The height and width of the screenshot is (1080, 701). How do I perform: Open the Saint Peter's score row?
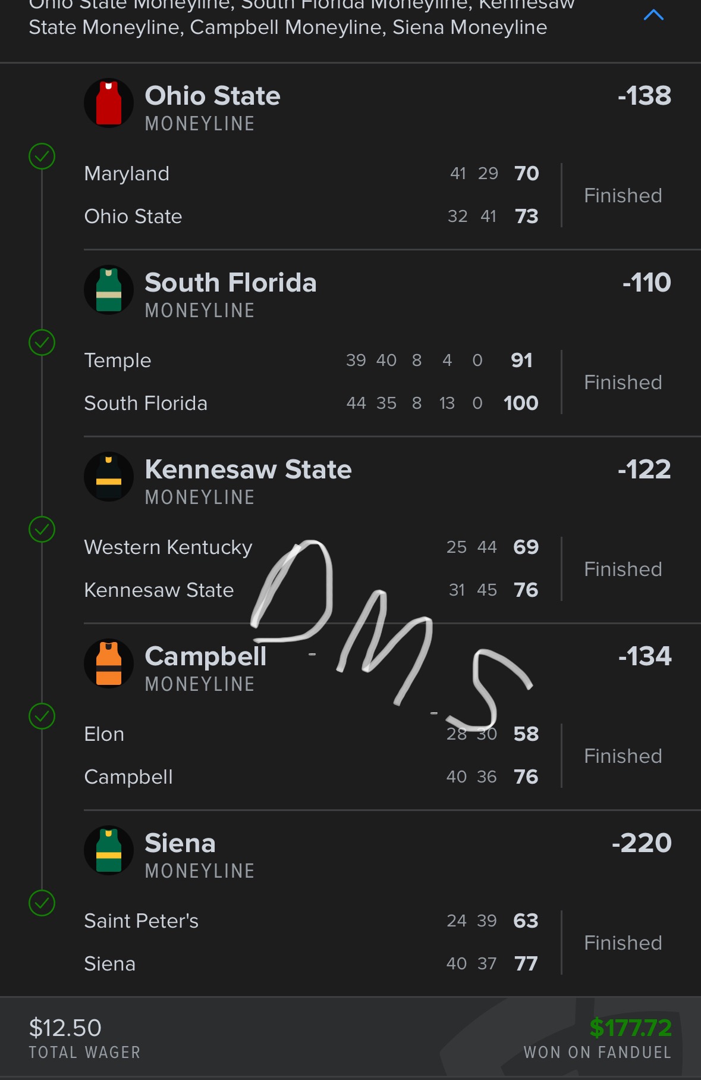click(142, 921)
